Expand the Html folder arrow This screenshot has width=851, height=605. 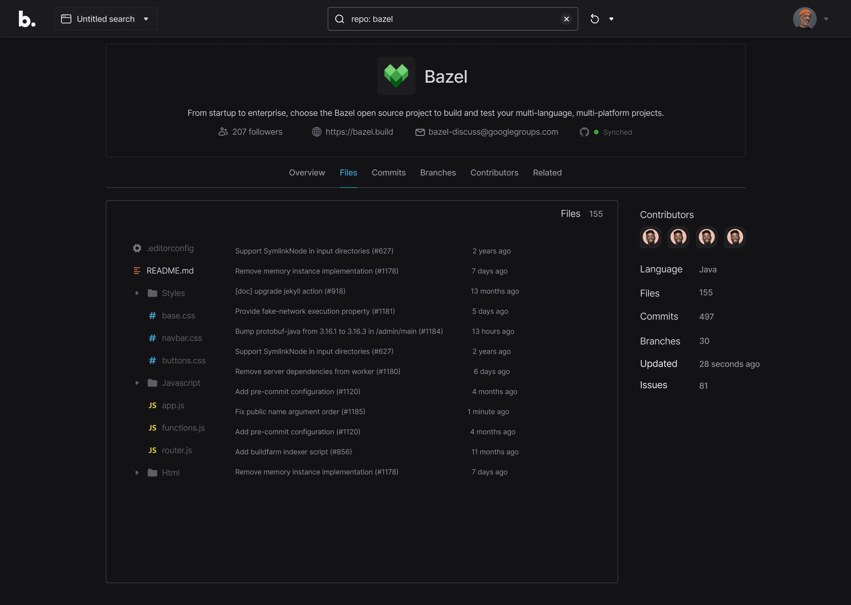(x=137, y=473)
